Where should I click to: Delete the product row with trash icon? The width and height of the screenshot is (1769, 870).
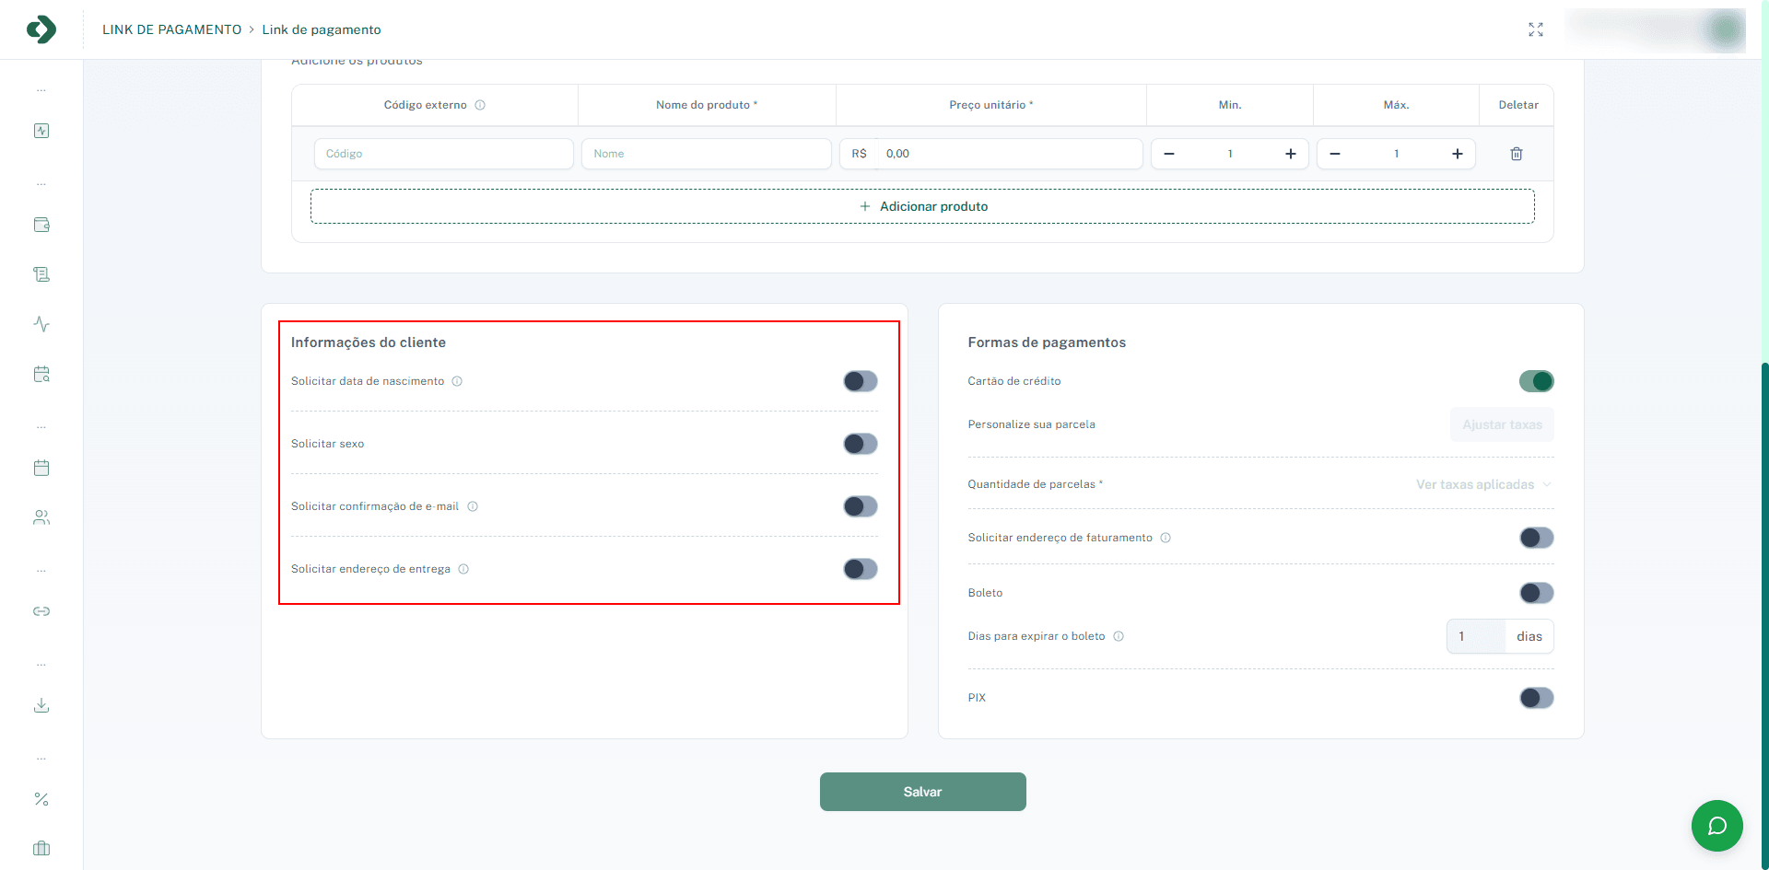point(1517,154)
